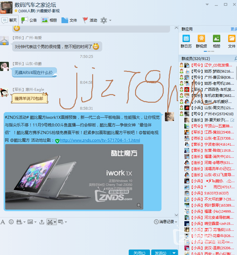The height and width of the screenshot is (255, 237).
Task: Select member 福建-消失中
Action: [x=208, y=157]
